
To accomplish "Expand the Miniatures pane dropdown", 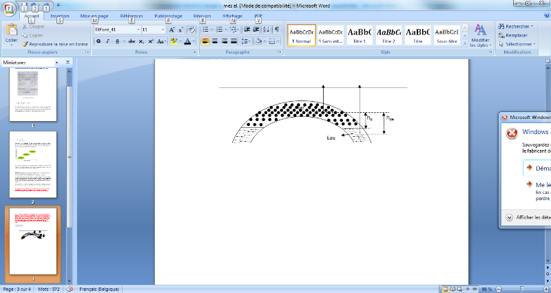I will [x=56, y=63].
